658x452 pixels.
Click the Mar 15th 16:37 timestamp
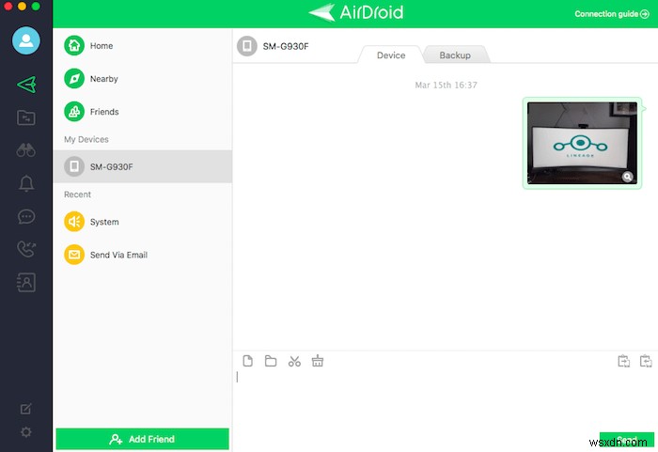pyautogui.click(x=446, y=86)
